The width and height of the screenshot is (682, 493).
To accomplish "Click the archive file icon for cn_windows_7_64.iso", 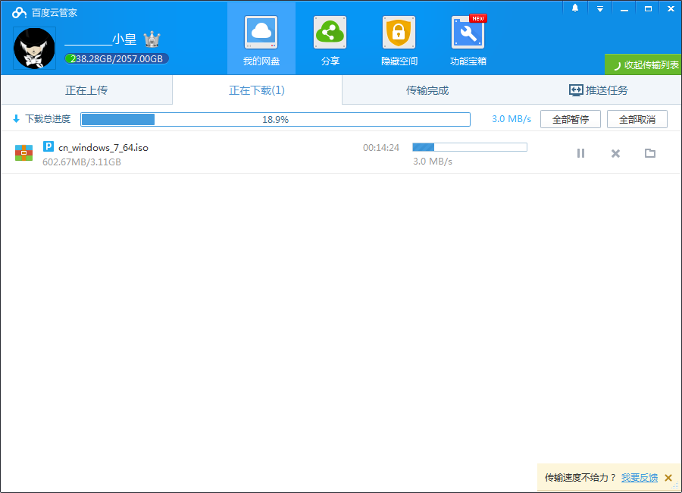I will 24,153.
